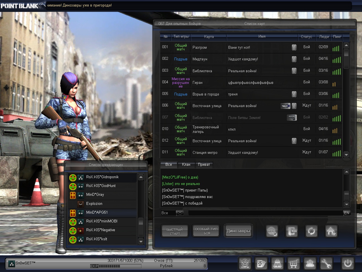The width and height of the screenshot is (362, 272).
Task: Sort the room list by Пинг column
Action: [x=337, y=37]
